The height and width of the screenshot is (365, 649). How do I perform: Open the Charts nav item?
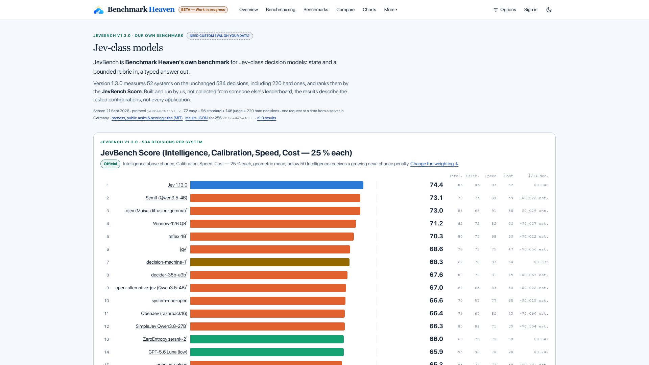[x=369, y=10]
